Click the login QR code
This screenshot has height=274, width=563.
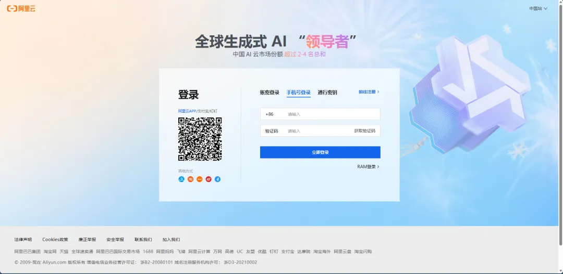click(x=200, y=139)
